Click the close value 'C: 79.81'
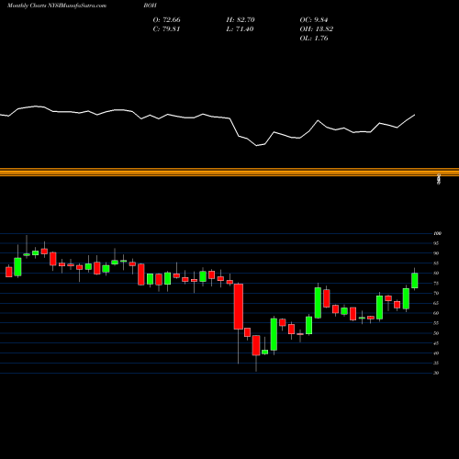This screenshot has width=459, height=459. pyautogui.click(x=166, y=29)
